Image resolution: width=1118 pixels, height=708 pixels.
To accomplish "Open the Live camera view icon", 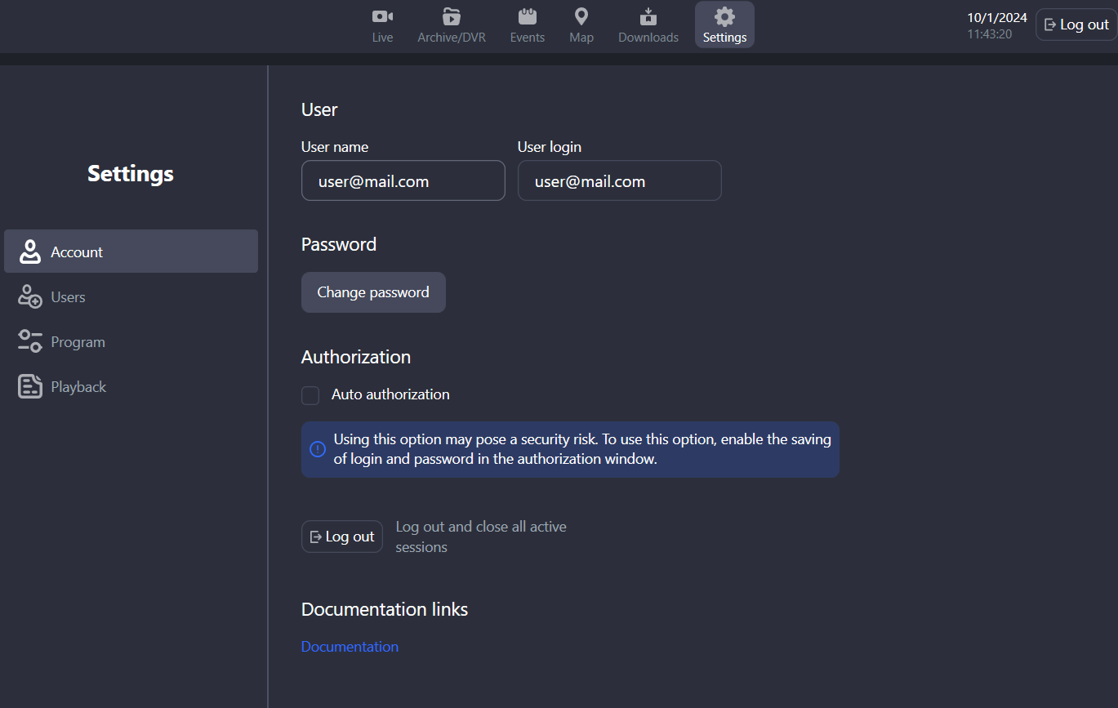I will tap(382, 16).
